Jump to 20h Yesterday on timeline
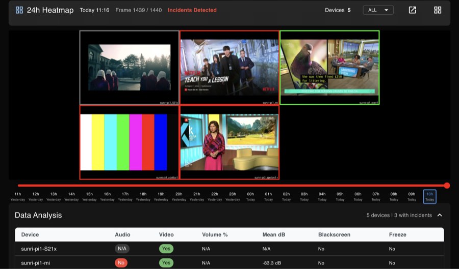459x269 pixels. coord(179,197)
